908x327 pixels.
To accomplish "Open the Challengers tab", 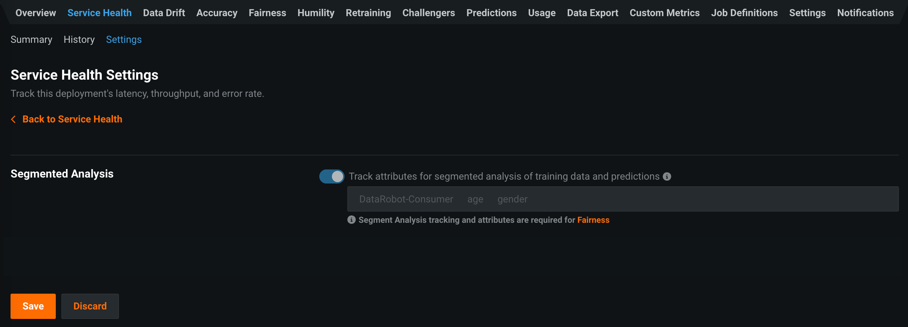I will [x=428, y=13].
